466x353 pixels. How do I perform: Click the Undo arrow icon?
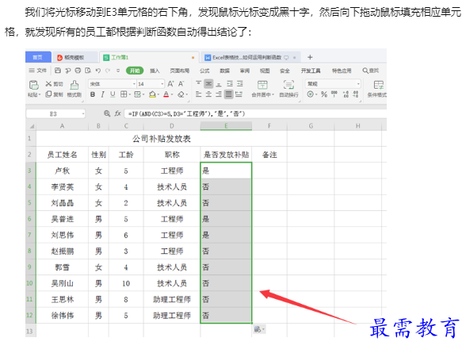pos(98,71)
